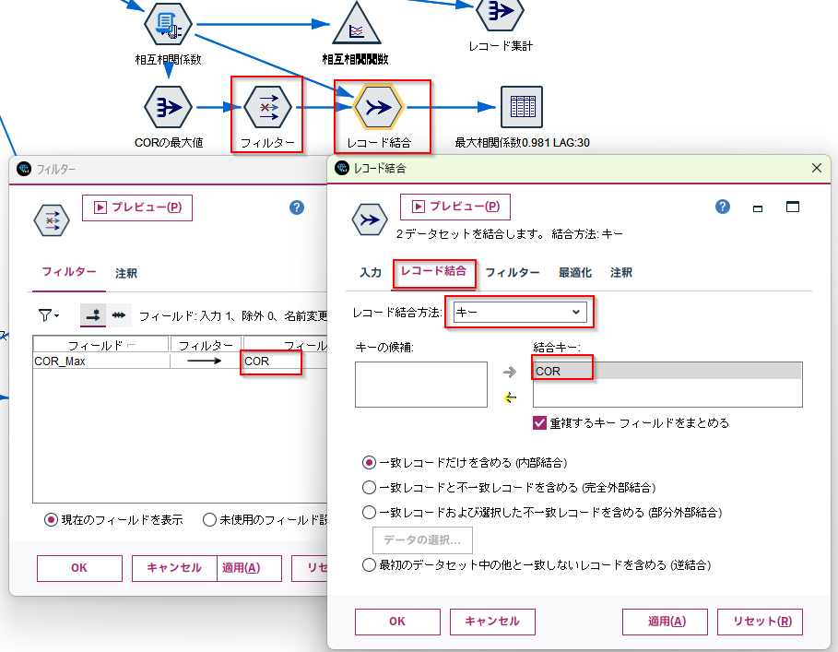This screenshot has height=652, width=838.
Task: Click OK in フィルター dialog
Action: coord(79,568)
